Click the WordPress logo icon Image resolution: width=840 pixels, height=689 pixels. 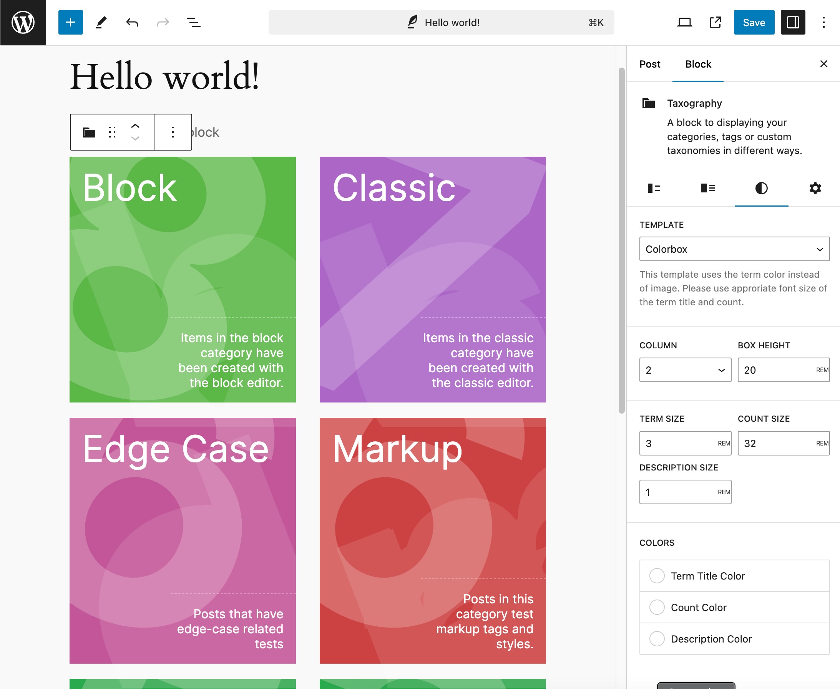click(23, 23)
